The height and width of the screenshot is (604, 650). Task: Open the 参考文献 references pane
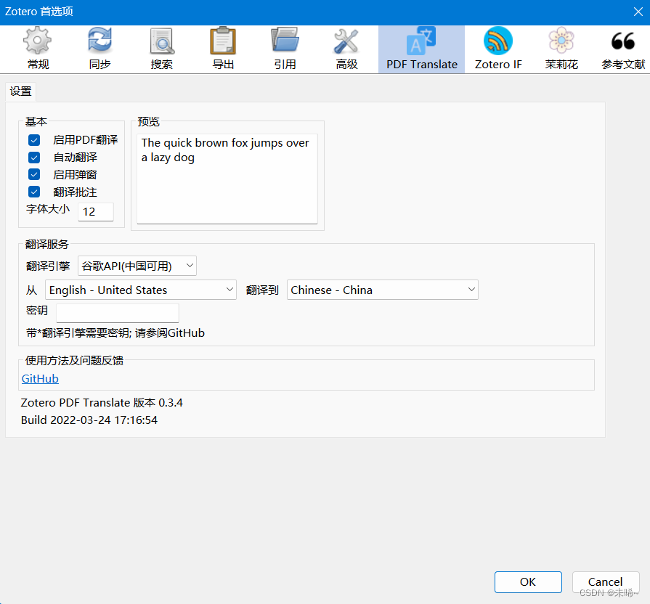623,49
